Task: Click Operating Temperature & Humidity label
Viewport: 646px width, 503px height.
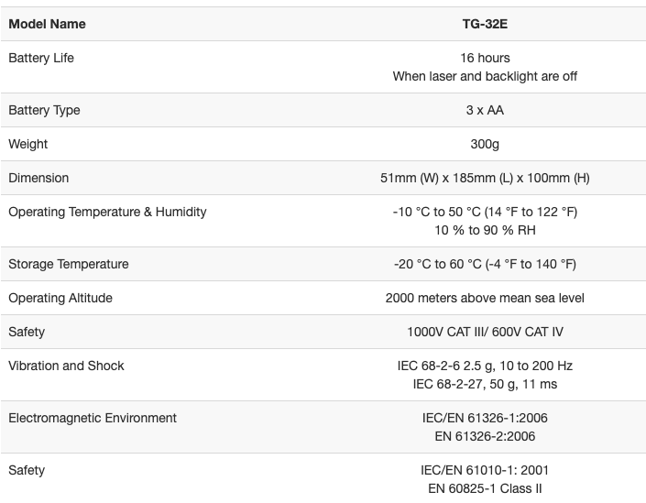Action: click(107, 212)
